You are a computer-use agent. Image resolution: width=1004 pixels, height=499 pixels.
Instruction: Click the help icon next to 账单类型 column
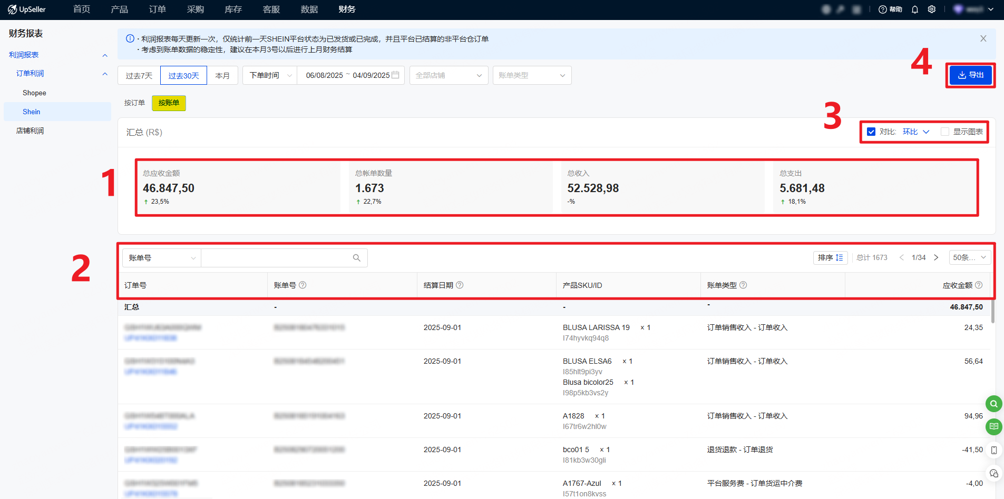[x=743, y=285]
